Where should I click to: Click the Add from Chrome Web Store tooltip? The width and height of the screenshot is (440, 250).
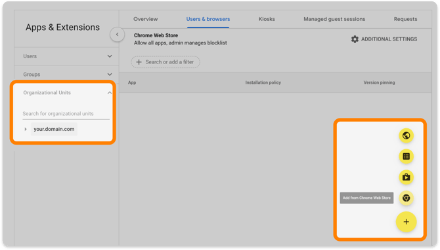[366, 198]
